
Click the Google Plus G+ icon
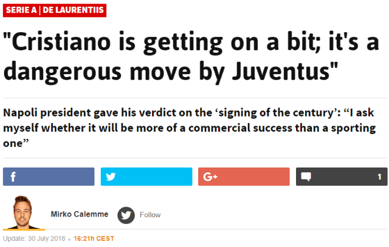click(210, 177)
